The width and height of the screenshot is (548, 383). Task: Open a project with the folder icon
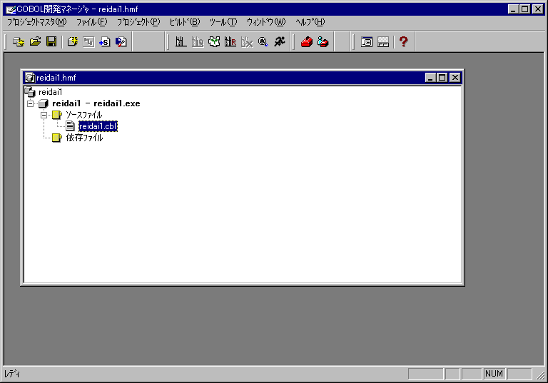click(35, 42)
